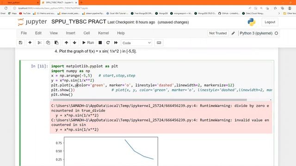Click the horizontal scrollbar of the code cell
296x166 pixels.
[150, 100]
